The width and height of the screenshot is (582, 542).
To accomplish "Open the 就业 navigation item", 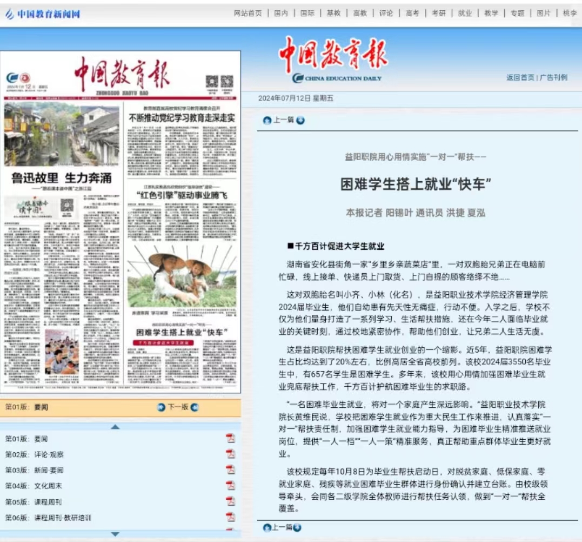I will pyautogui.click(x=465, y=14).
